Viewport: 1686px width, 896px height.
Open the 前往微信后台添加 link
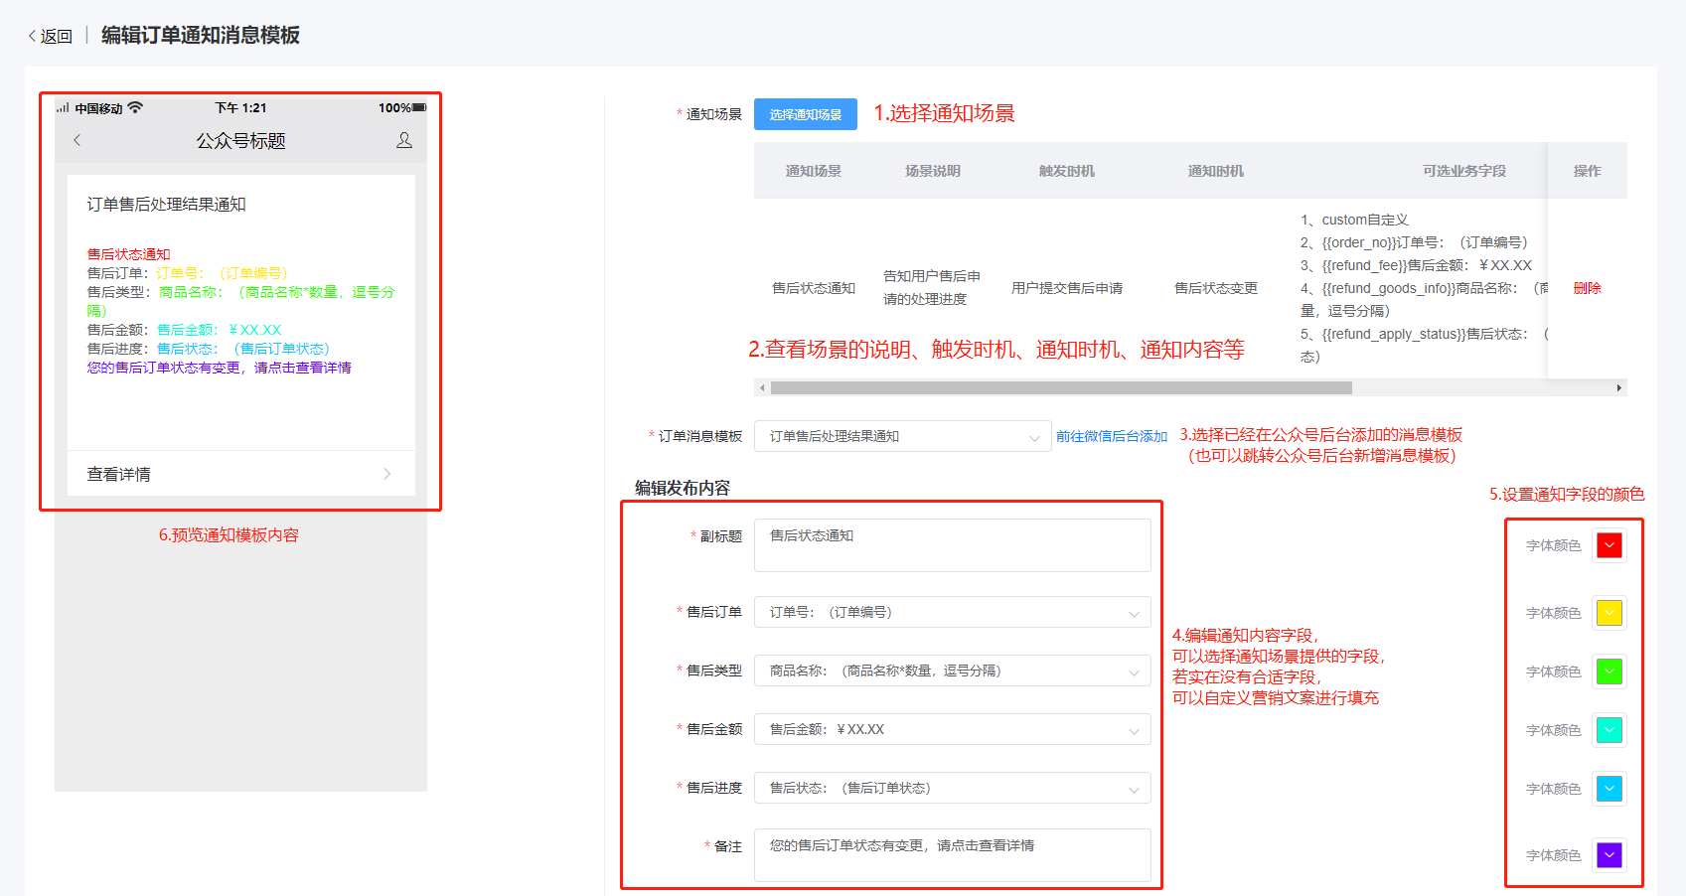pyautogui.click(x=1111, y=436)
